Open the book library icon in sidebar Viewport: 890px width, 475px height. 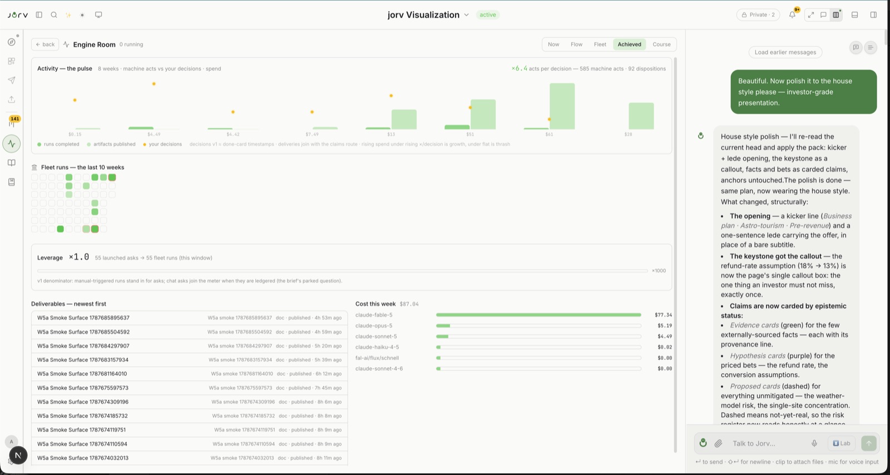click(12, 163)
